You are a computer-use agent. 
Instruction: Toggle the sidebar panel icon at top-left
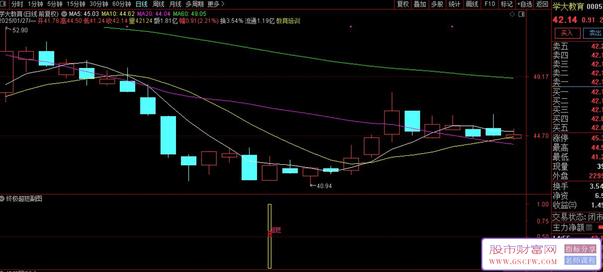(x=4, y=5)
